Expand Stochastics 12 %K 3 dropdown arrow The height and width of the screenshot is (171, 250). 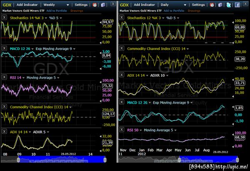(163, 18)
